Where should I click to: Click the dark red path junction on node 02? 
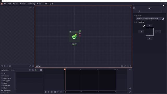(80, 36)
